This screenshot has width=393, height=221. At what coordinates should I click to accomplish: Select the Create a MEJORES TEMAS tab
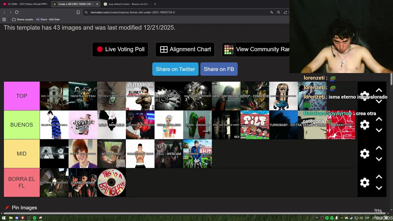point(76,4)
